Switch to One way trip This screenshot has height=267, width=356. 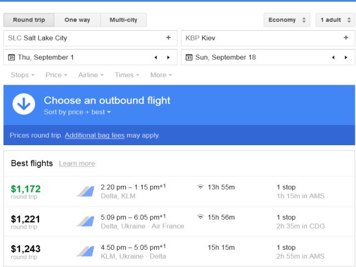77,20
